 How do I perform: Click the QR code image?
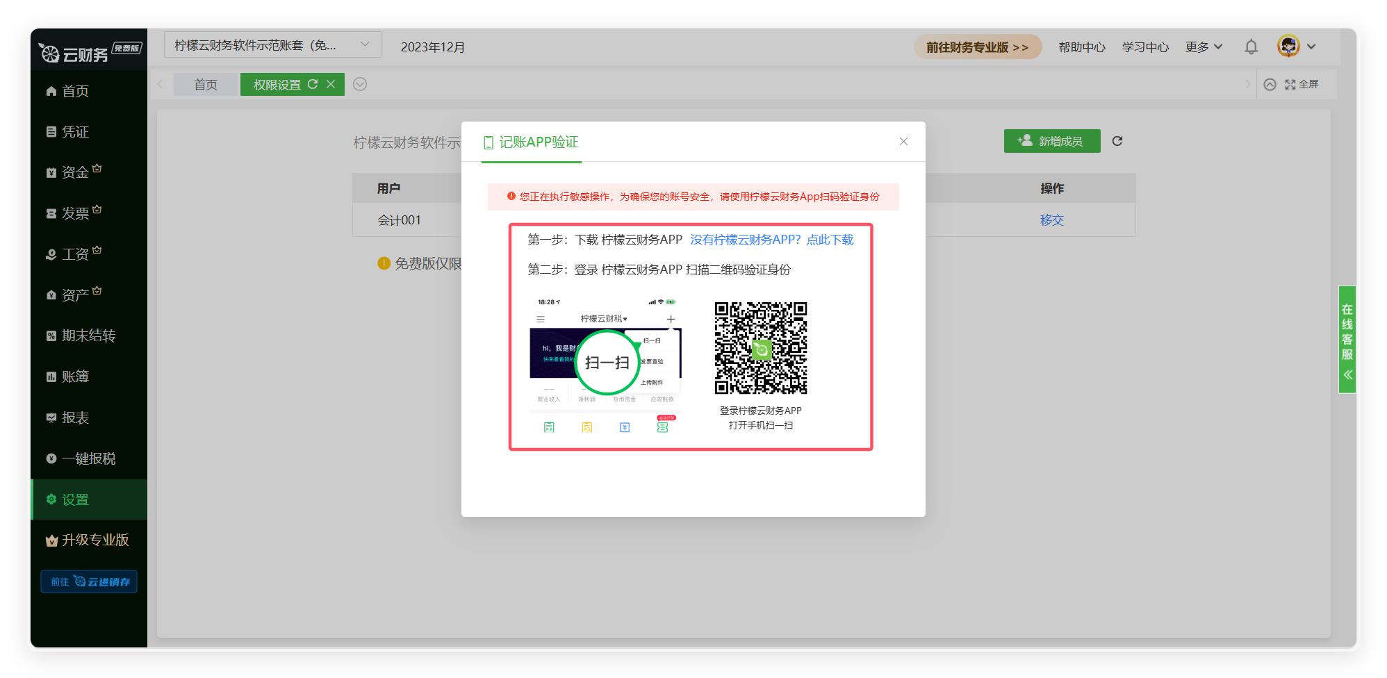[x=761, y=348]
